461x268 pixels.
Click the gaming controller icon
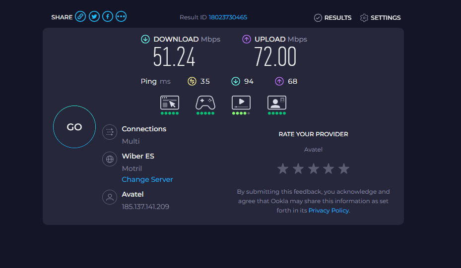point(205,103)
